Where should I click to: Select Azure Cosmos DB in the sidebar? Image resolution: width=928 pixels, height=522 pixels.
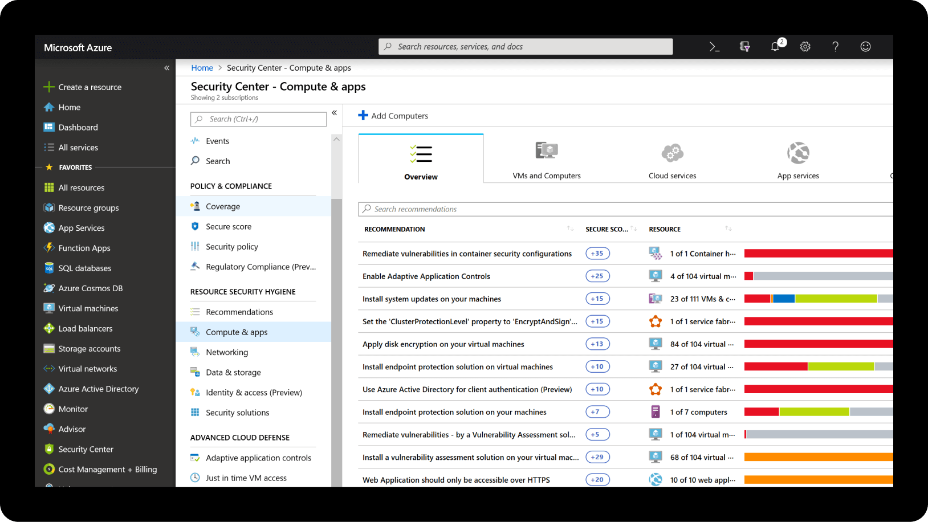tap(89, 288)
